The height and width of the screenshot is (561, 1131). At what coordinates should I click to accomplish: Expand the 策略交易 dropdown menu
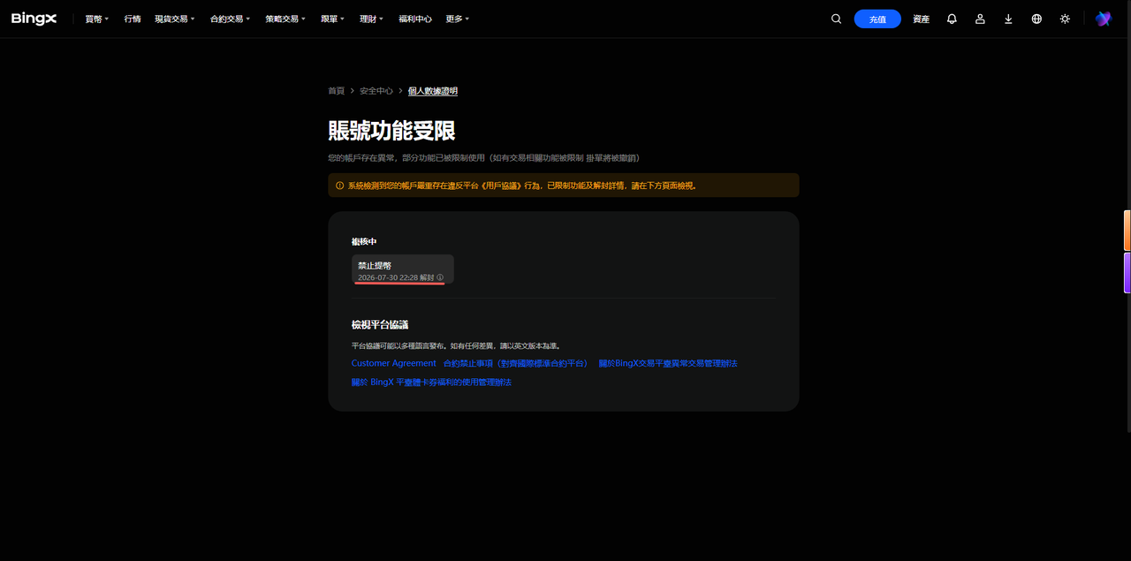pyautogui.click(x=285, y=19)
